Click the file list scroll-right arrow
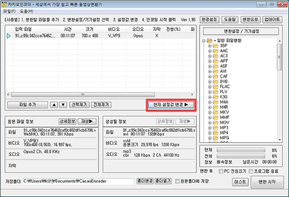 pyautogui.click(x=192, y=95)
